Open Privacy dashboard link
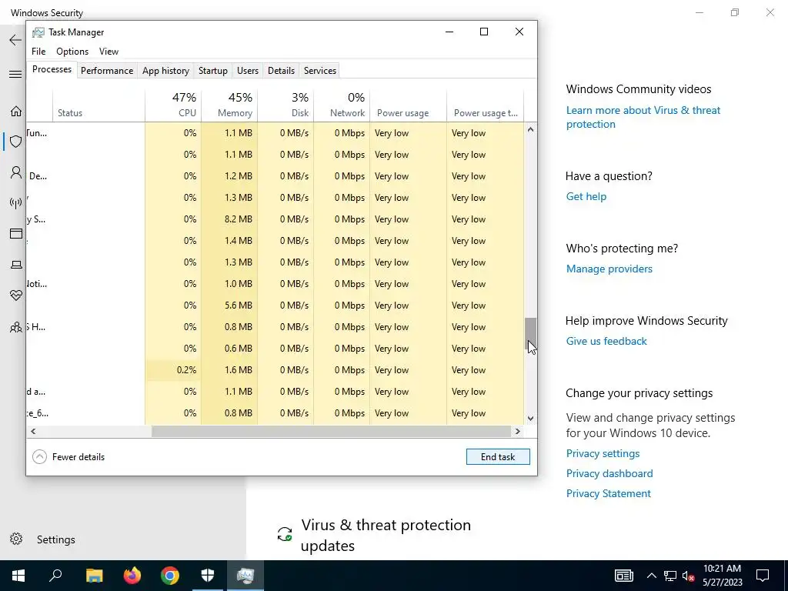Screen dimensions: 788x591 tap(609, 473)
